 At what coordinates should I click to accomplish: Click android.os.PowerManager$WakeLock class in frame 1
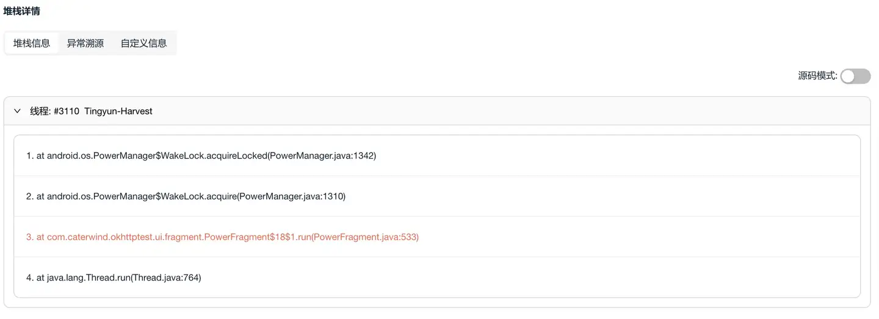pos(122,156)
